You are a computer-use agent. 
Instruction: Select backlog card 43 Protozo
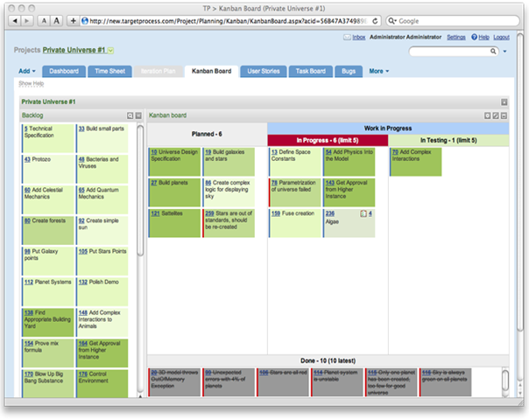click(x=48, y=169)
